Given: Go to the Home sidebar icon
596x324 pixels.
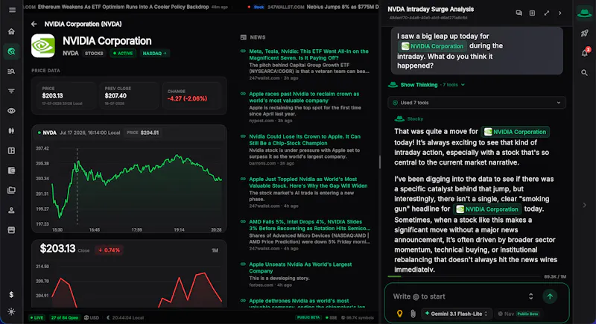Looking at the screenshot, I should point(11,31).
